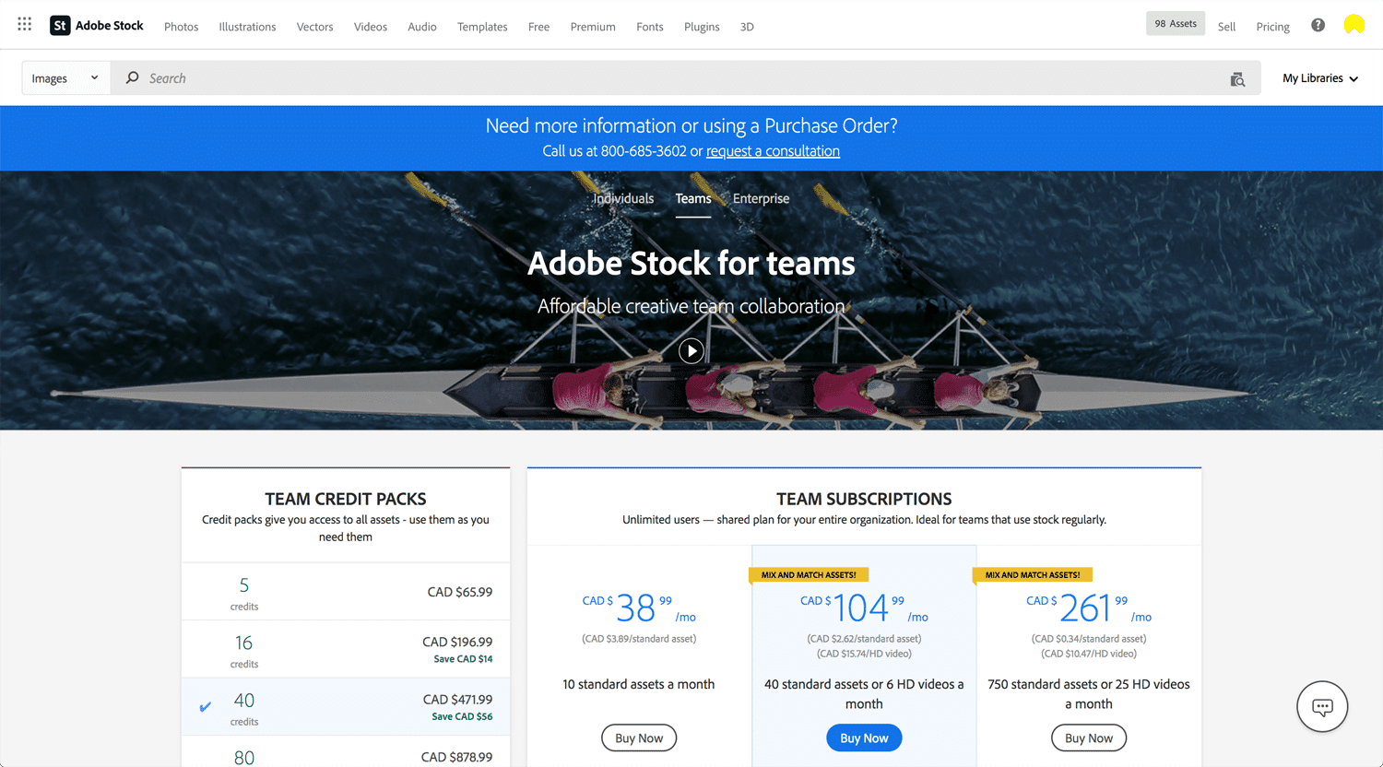Click the Adobe Stock wordmark
Screen dimensions: 1383x767
[109, 26]
